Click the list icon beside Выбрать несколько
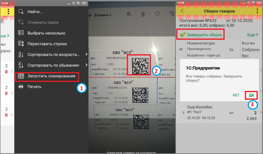 [21, 33]
